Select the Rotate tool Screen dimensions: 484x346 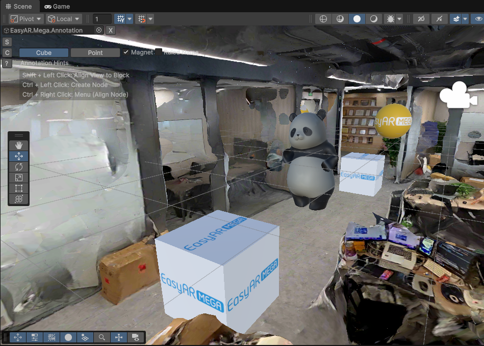pos(18,166)
